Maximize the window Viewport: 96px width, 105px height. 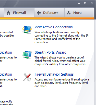click(85, 3)
